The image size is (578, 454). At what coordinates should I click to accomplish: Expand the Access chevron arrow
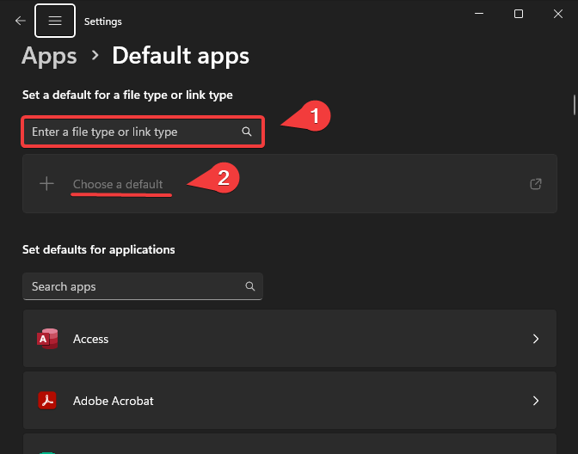tap(536, 339)
